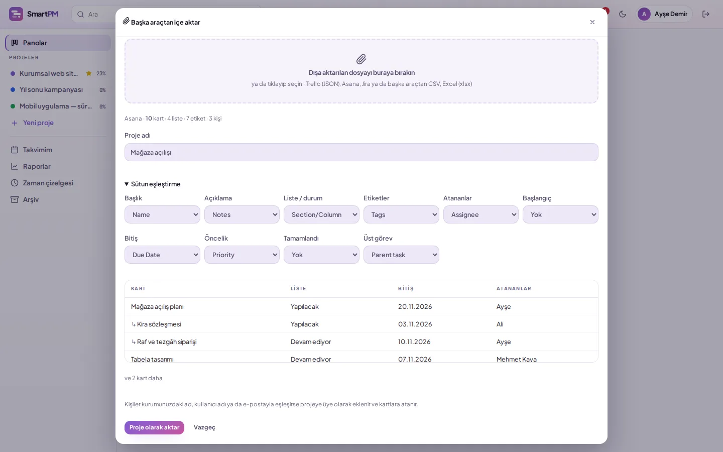723x452 pixels.
Task: Select the Tabela tasarımı row
Action: click(x=361, y=357)
